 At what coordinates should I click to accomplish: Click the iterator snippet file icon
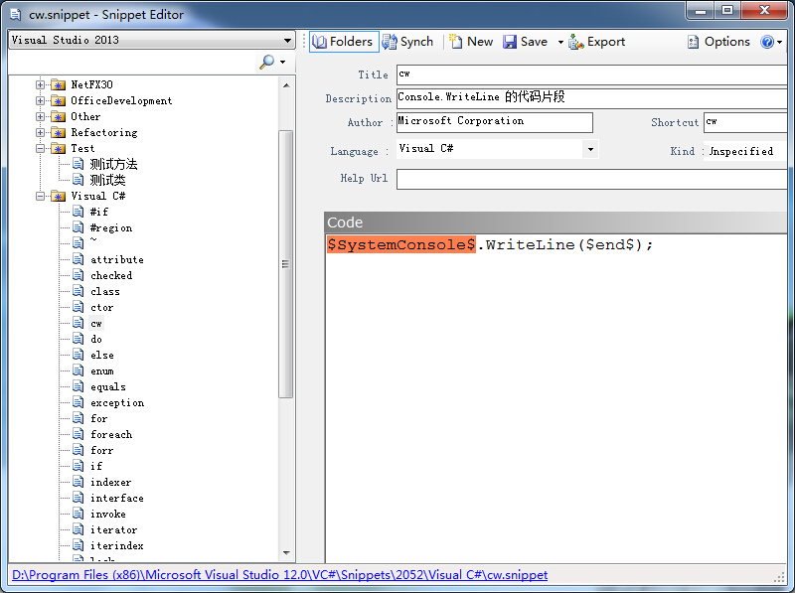click(x=79, y=529)
